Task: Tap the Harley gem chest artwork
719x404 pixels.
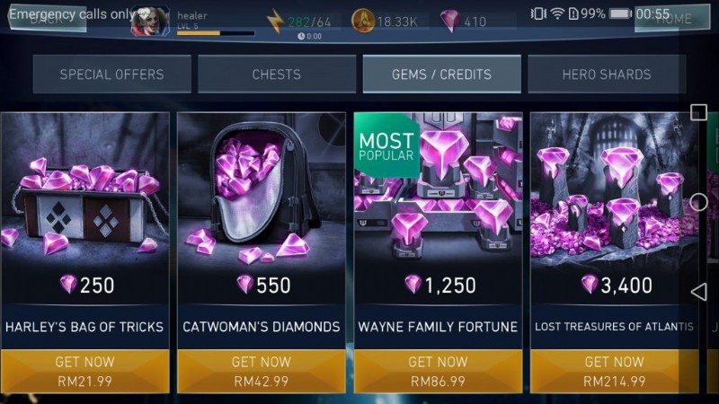Action: pos(84,206)
